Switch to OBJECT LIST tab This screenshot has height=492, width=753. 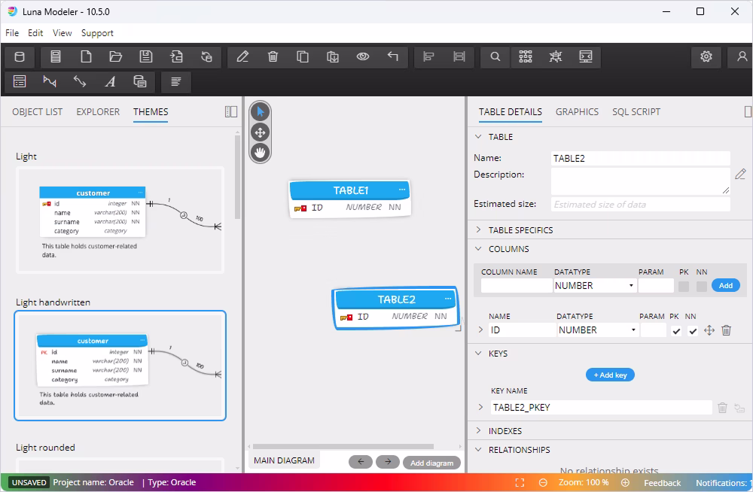point(37,112)
